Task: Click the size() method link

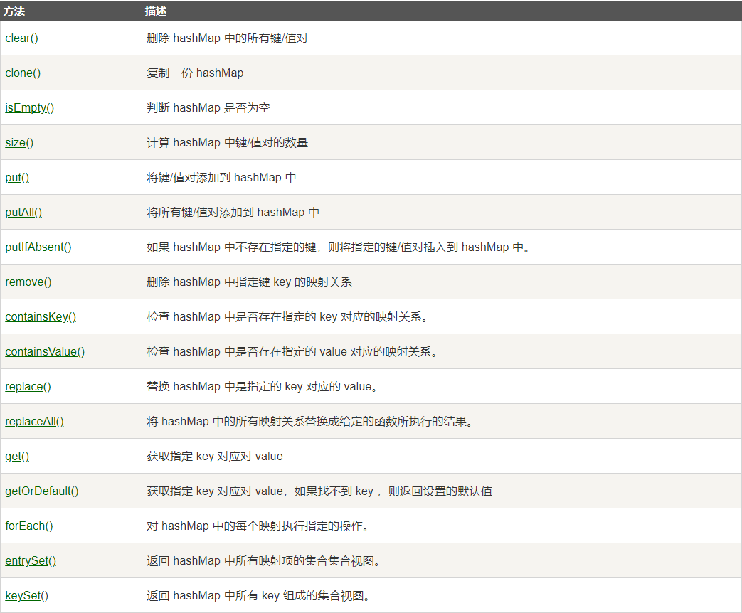Action: 19,142
